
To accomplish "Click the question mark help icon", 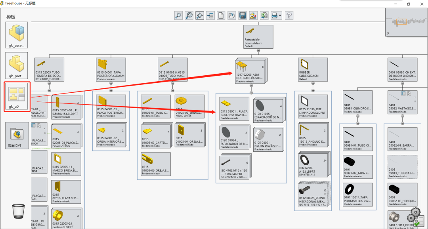I will (x=289, y=15).
